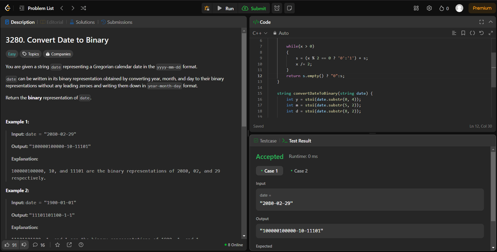Select test Case 2
The width and height of the screenshot is (497, 252).
pos(299,170)
